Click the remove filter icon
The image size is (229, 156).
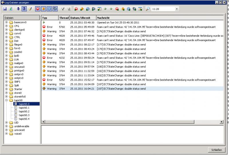click(69, 9)
